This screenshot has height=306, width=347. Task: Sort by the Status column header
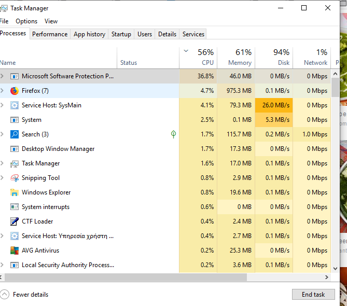[148, 58]
